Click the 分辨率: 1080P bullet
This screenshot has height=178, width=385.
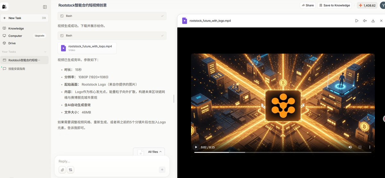pos(86,77)
